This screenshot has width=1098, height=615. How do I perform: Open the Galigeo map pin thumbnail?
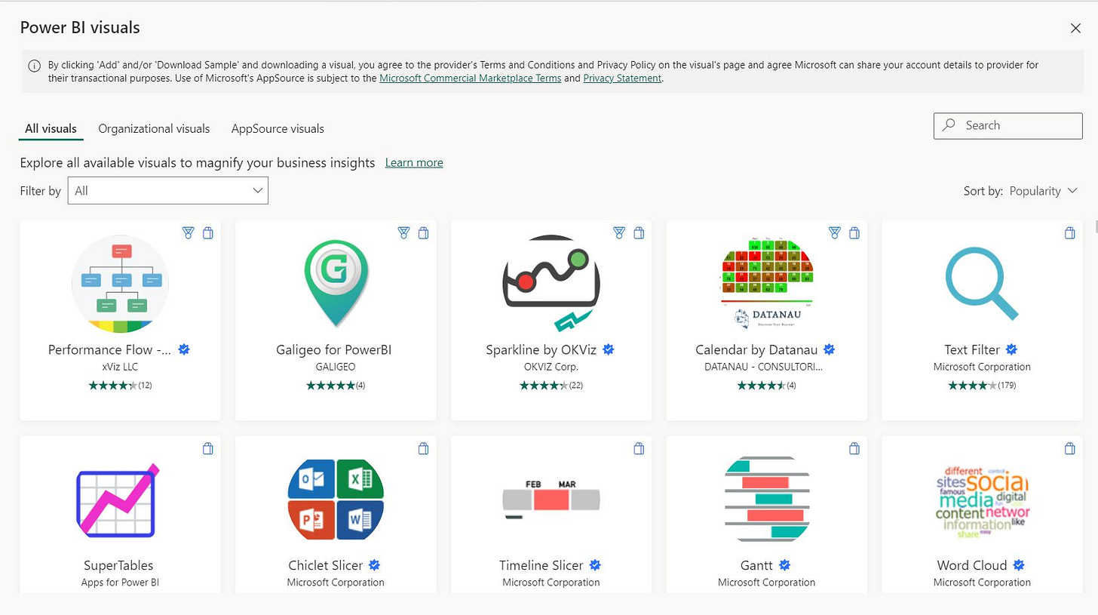coord(336,283)
